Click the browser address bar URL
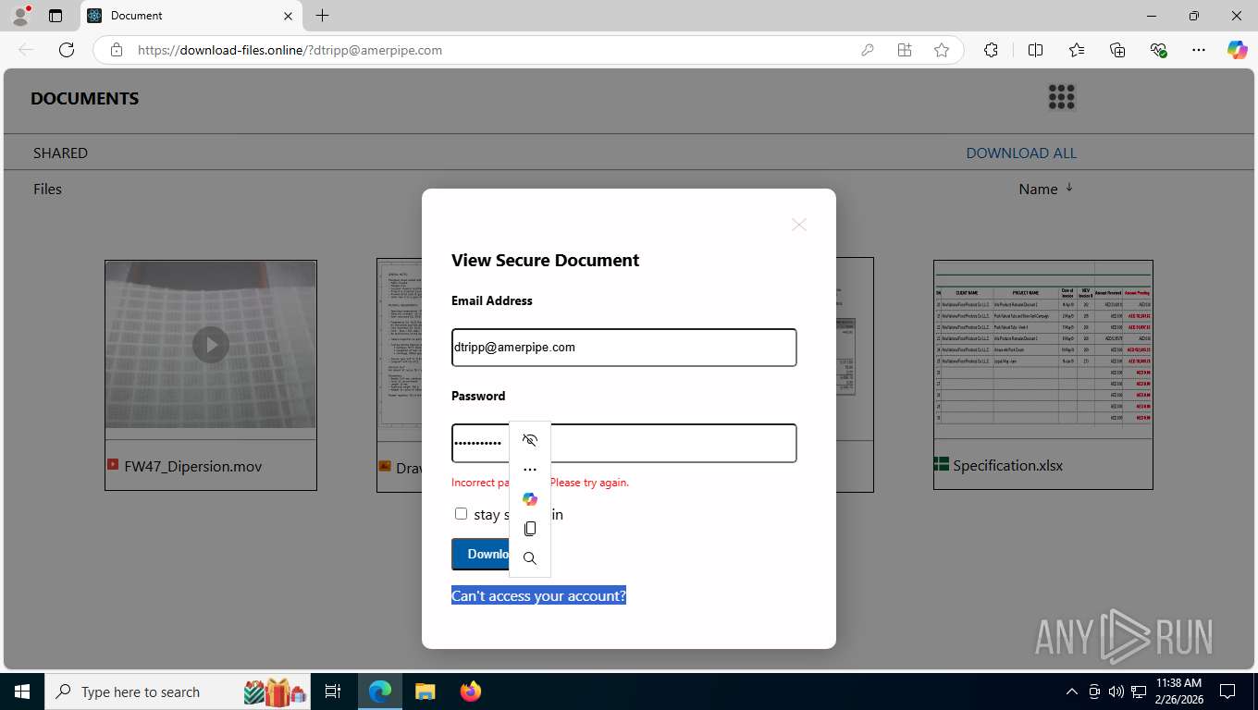Screen dimensions: 1258x710 click(290, 50)
